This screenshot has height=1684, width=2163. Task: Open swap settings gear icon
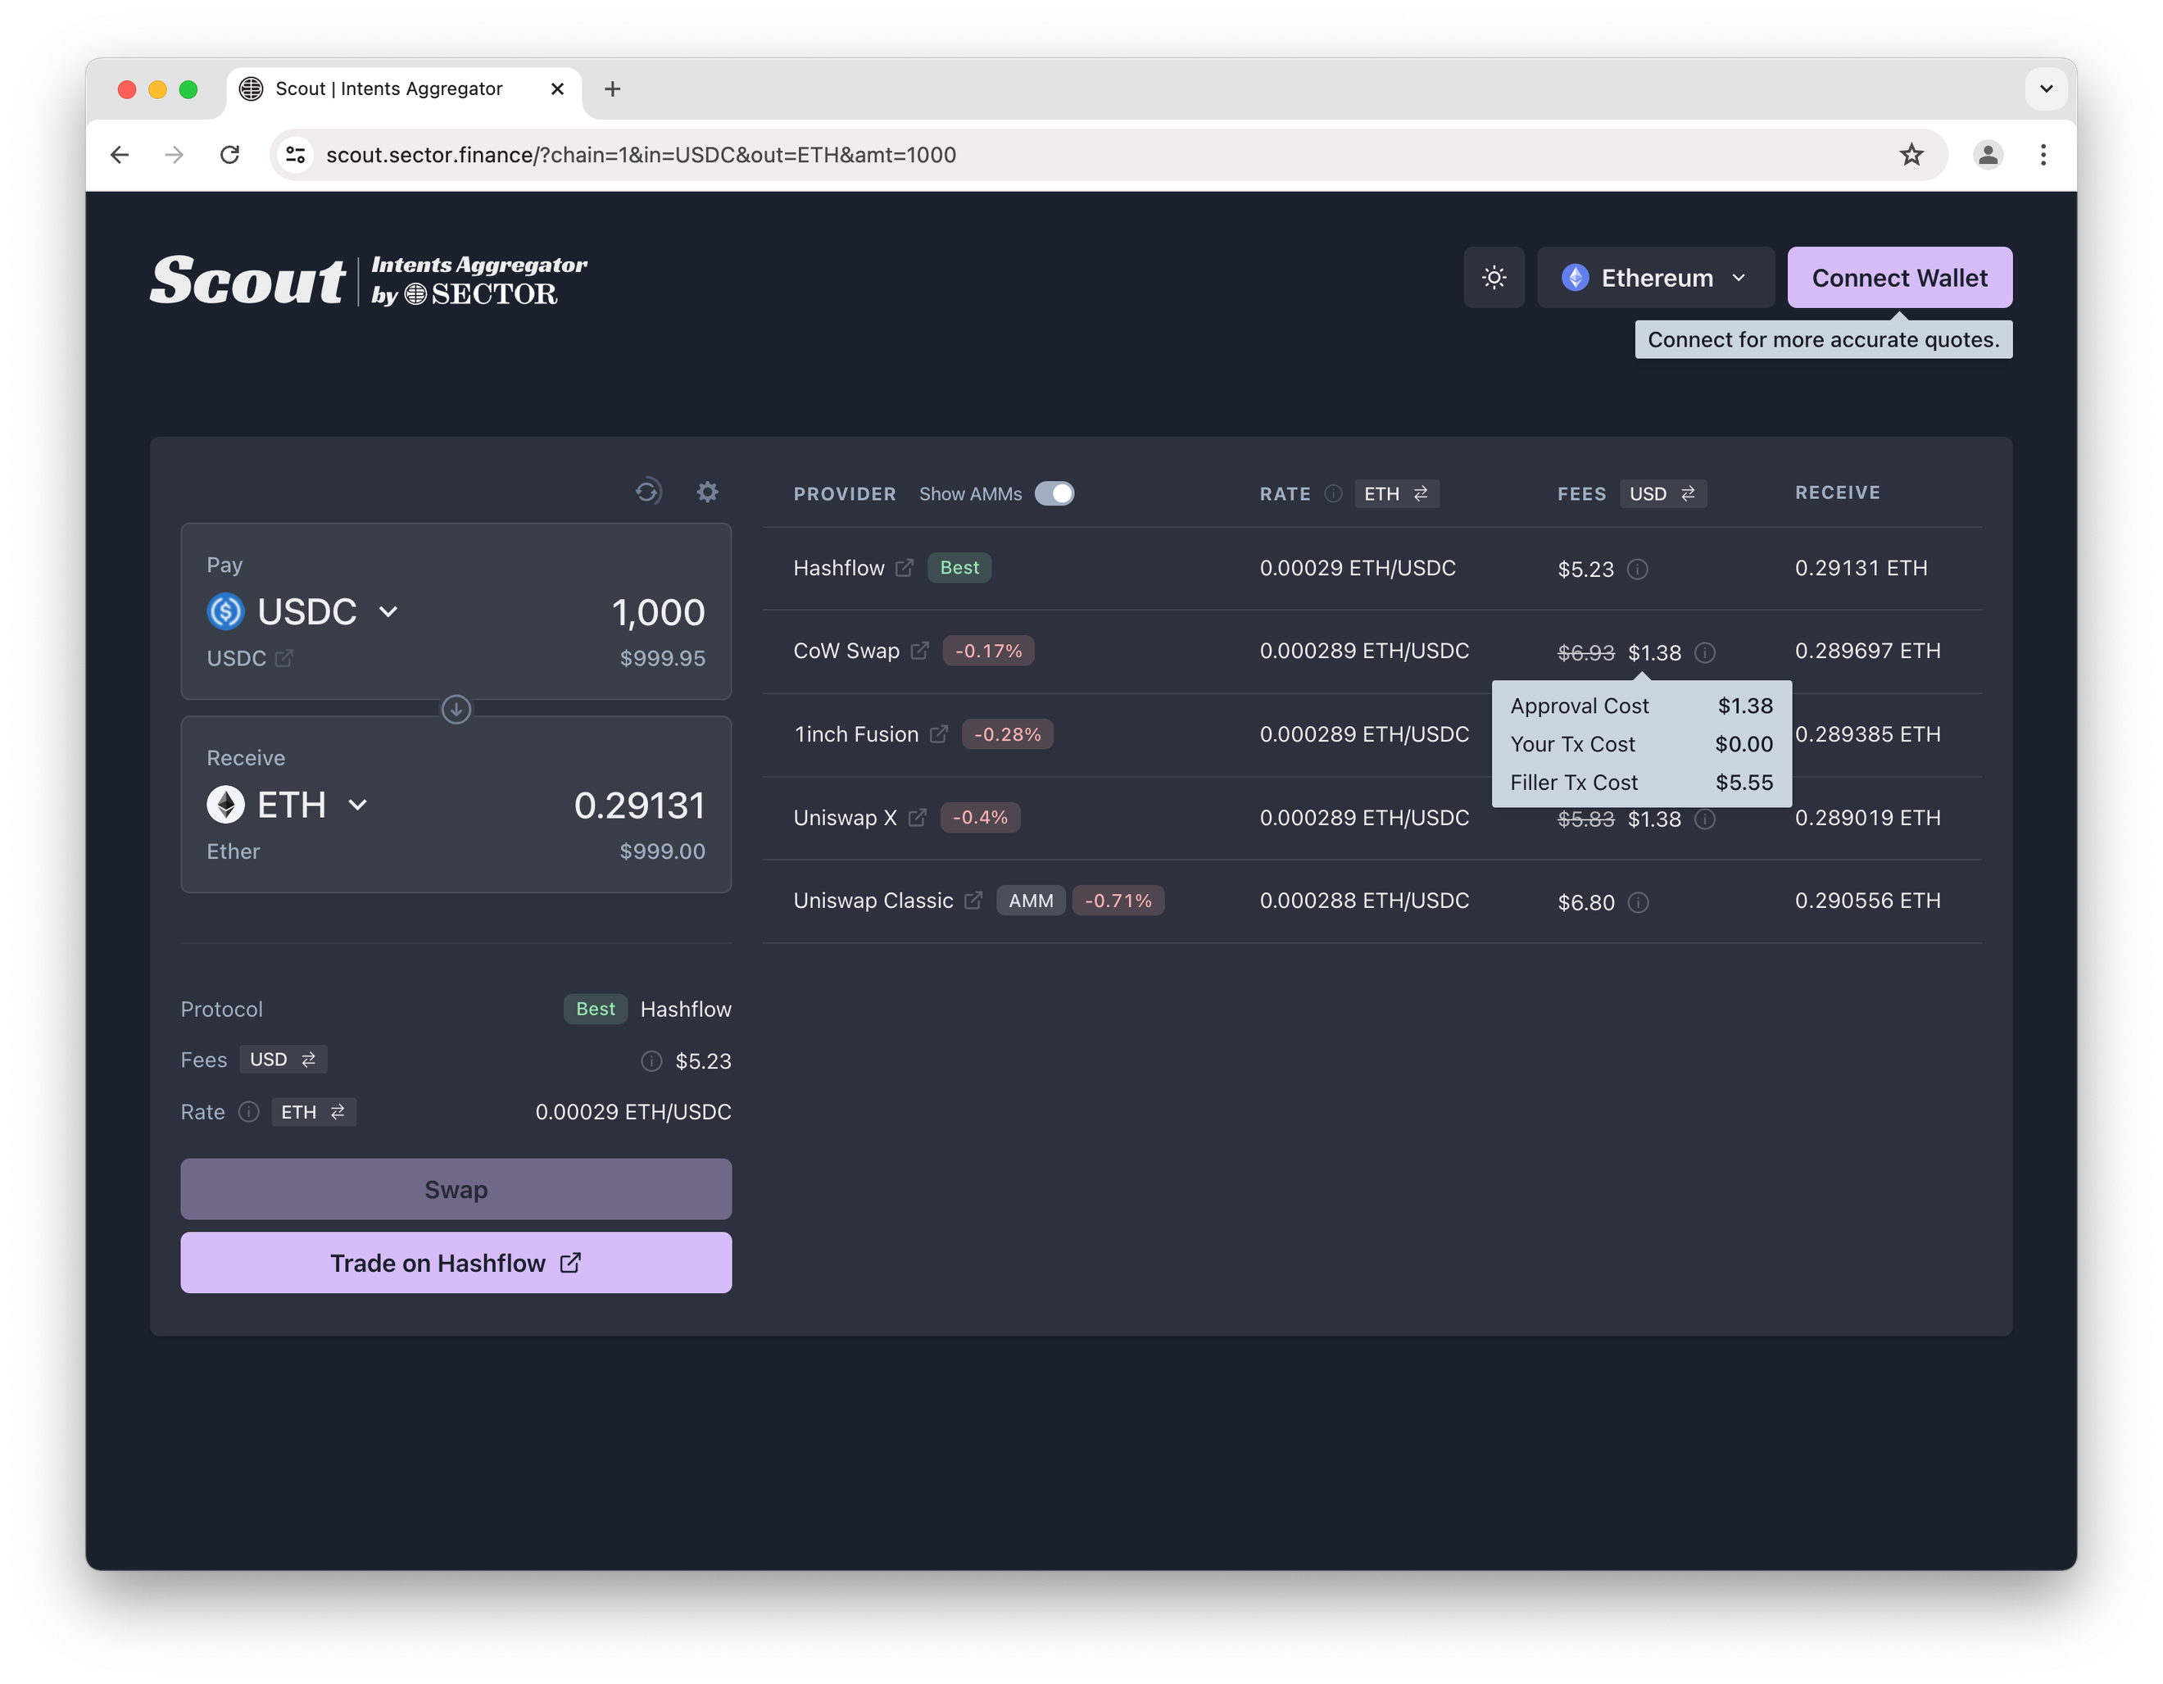tap(707, 492)
